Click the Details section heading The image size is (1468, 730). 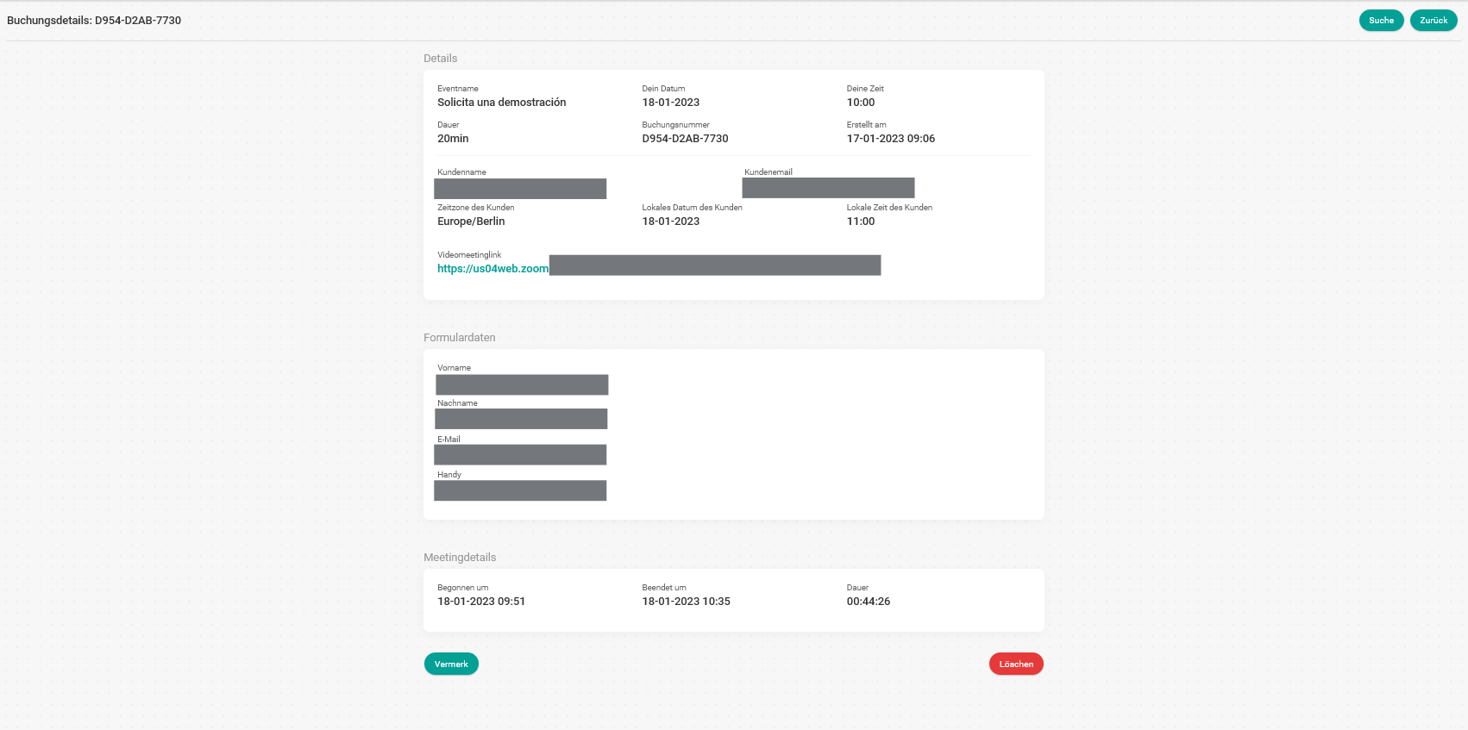(440, 59)
